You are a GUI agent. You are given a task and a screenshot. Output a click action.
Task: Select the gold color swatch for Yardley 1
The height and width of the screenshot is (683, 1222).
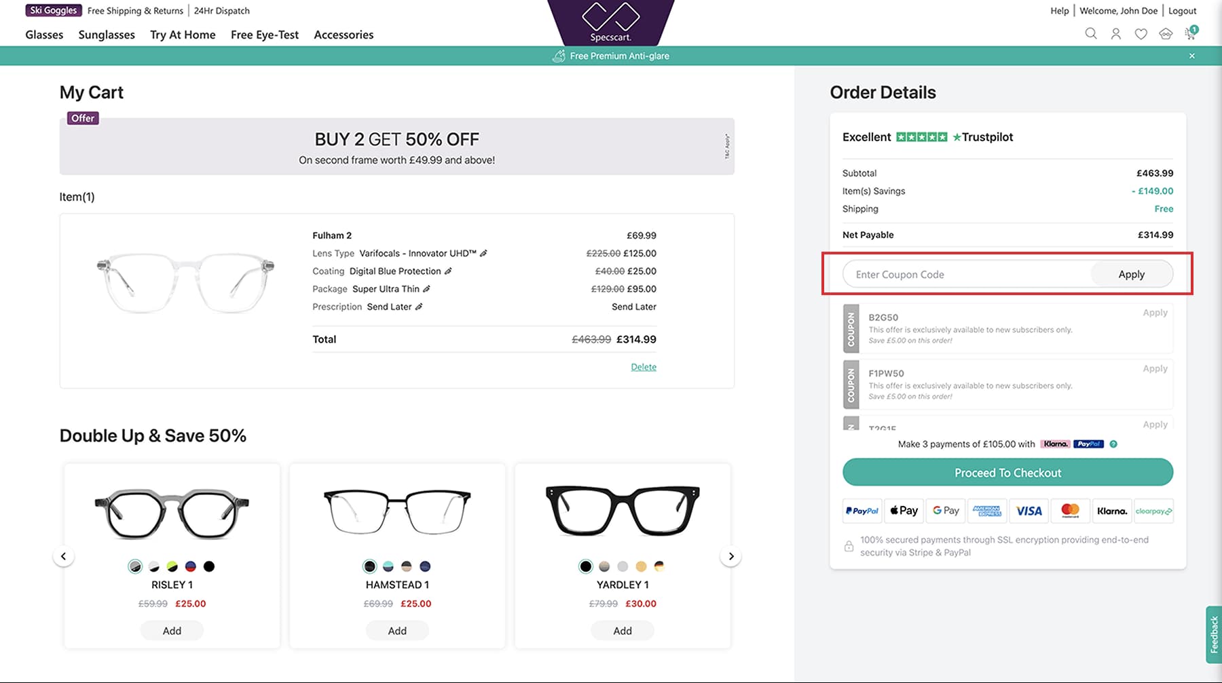[x=640, y=566]
